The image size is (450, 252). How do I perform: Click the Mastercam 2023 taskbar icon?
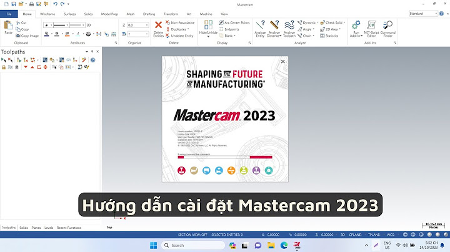(297, 245)
